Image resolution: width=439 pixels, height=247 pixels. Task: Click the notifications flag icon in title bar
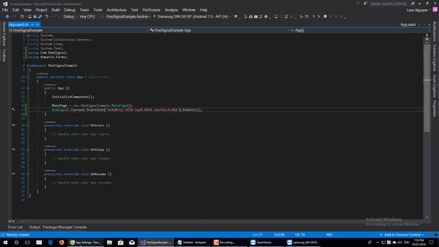tap(358, 3)
